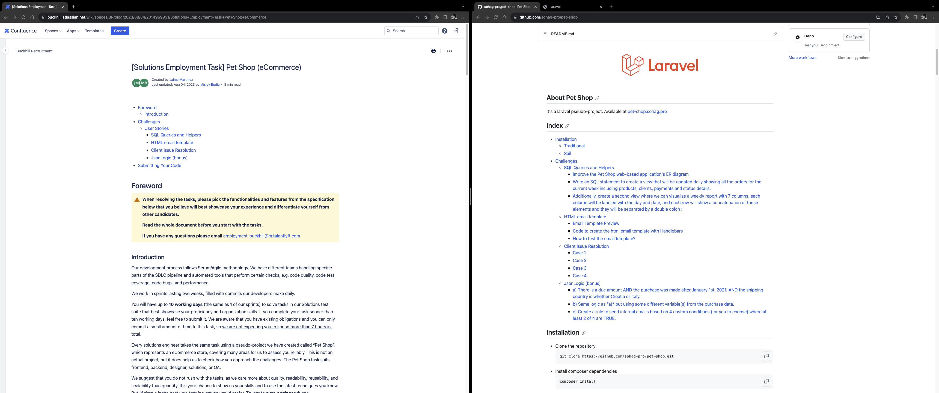Click the More workflows link

pyautogui.click(x=802, y=58)
